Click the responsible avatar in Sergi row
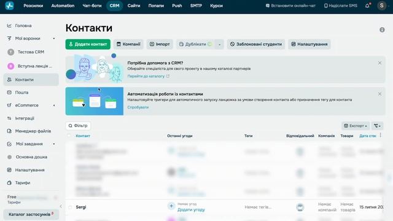Image resolution: width=393 pixels, height=221 pixels. [300, 207]
